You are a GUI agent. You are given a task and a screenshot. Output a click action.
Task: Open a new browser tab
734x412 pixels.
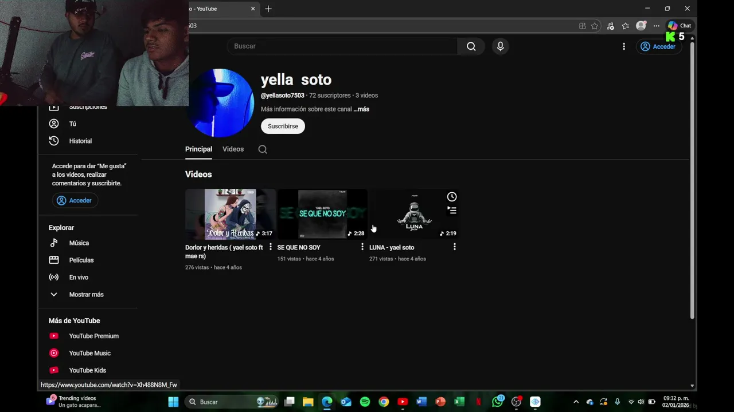(x=268, y=9)
